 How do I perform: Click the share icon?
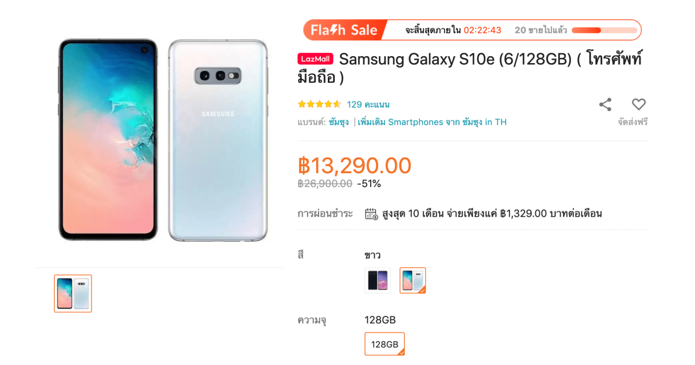click(605, 104)
